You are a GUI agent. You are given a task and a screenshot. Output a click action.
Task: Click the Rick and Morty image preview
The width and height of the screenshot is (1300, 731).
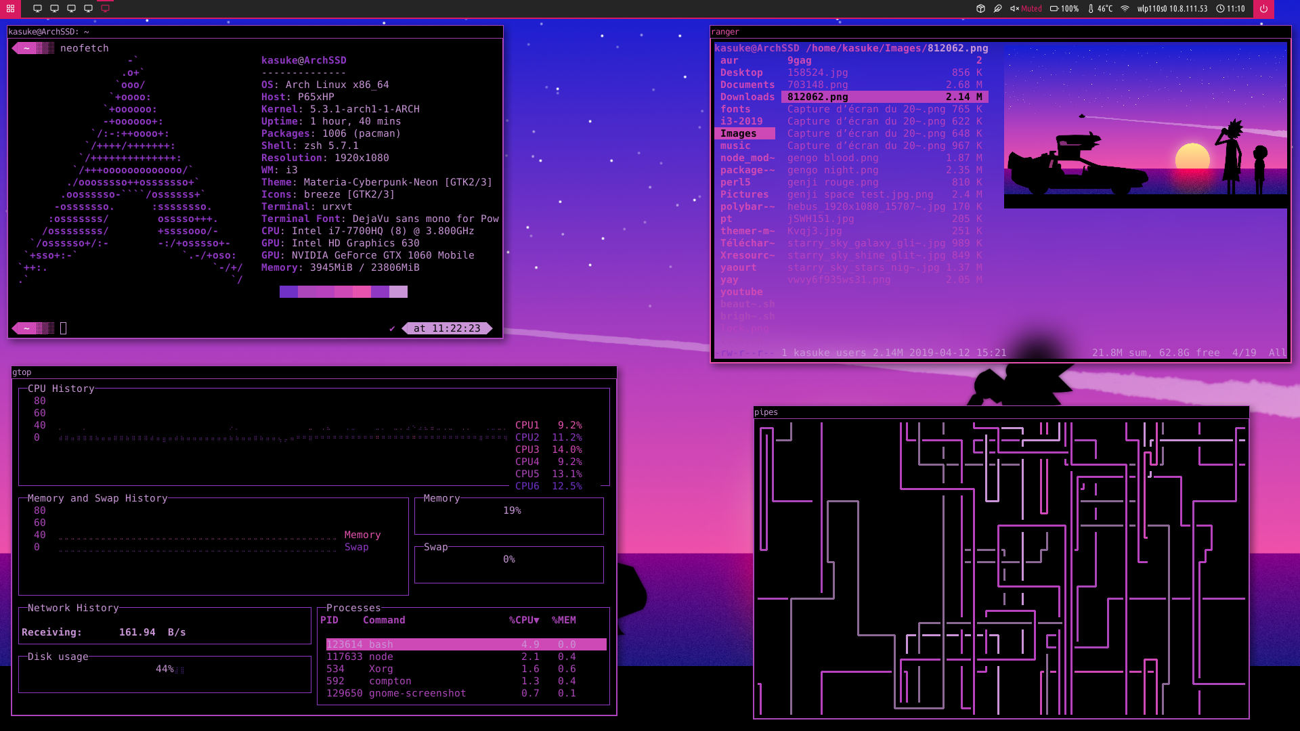1145,126
